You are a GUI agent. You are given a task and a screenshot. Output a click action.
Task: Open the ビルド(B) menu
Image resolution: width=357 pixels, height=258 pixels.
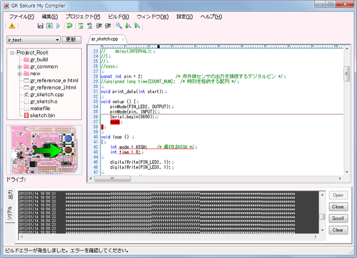[119, 16]
